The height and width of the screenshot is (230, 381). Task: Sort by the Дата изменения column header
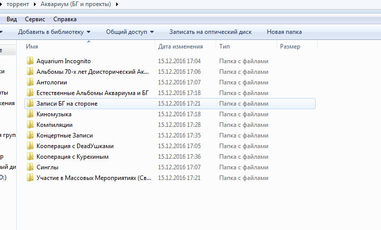pyautogui.click(x=181, y=47)
